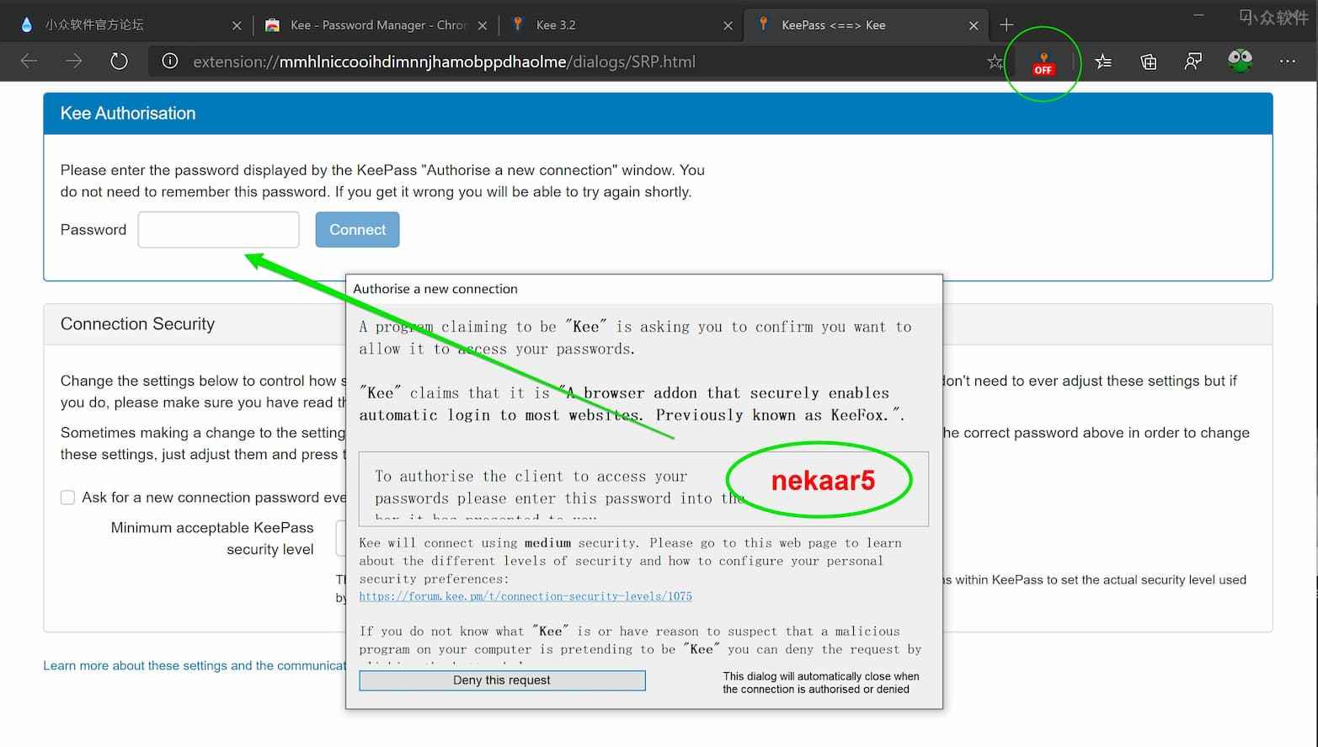The width and height of the screenshot is (1318, 747).
Task: Click the browser forward arrow
Action: point(74,61)
